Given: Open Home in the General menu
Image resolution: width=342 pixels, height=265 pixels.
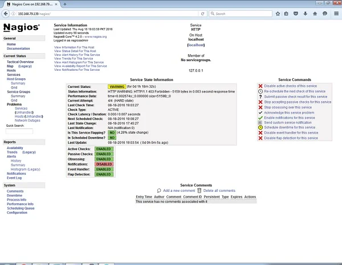Looking at the screenshot, I should pos(11,45).
